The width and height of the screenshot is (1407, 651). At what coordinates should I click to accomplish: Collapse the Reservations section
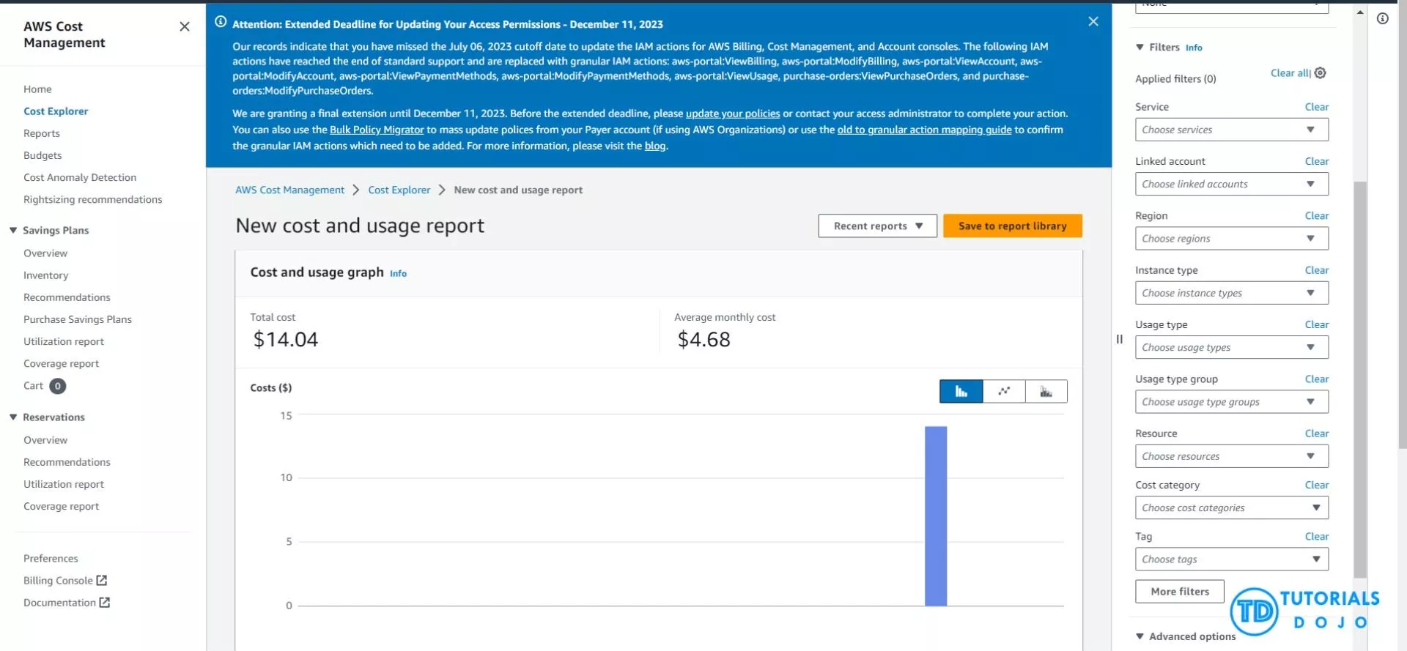13,417
